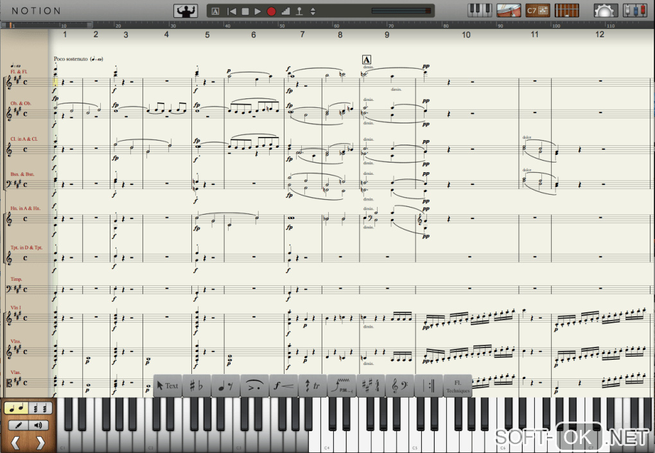This screenshot has height=453, width=655.
Task: Rewind playback to the beginning
Action: tap(231, 12)
